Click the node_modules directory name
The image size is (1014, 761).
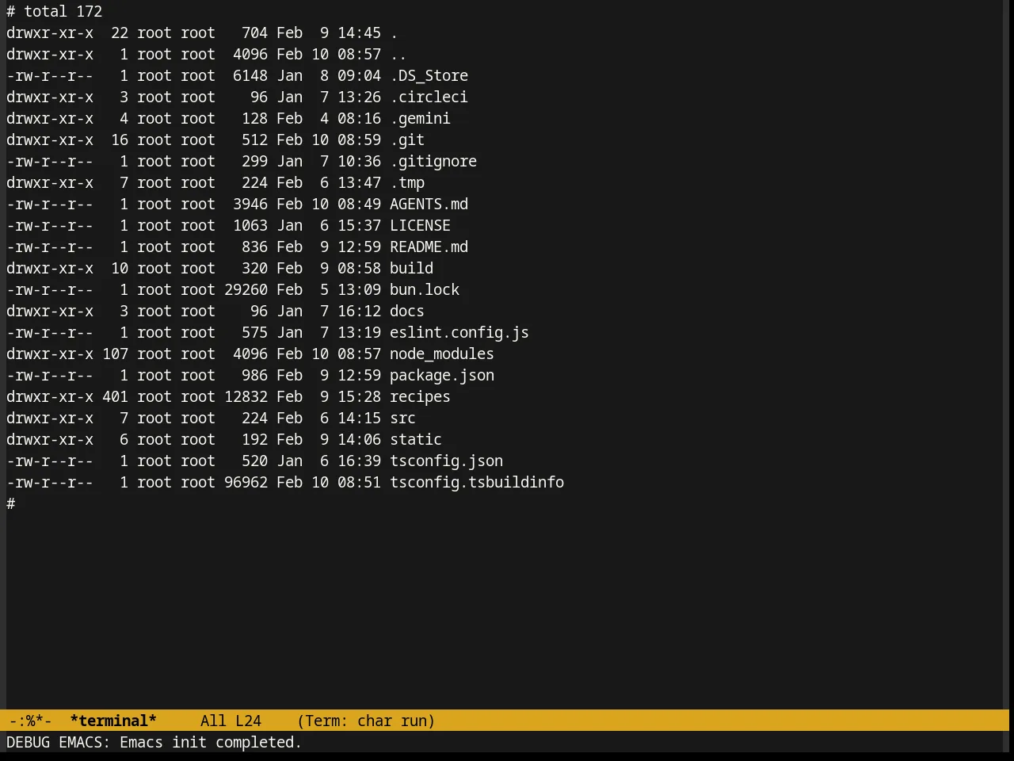[442, 354]
